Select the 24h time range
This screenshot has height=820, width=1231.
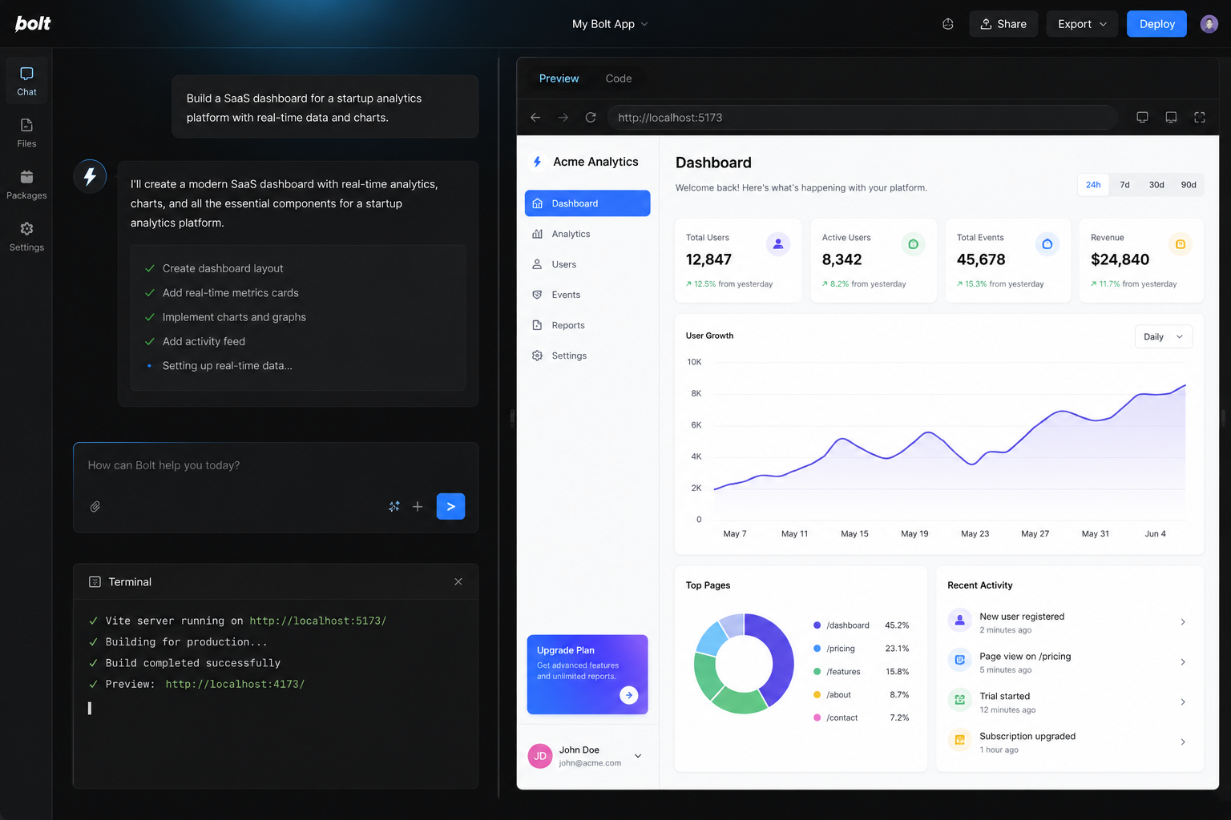click(1093, 185)
